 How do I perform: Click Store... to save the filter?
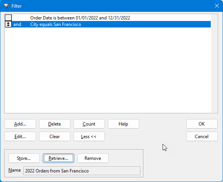coord(24,158)
